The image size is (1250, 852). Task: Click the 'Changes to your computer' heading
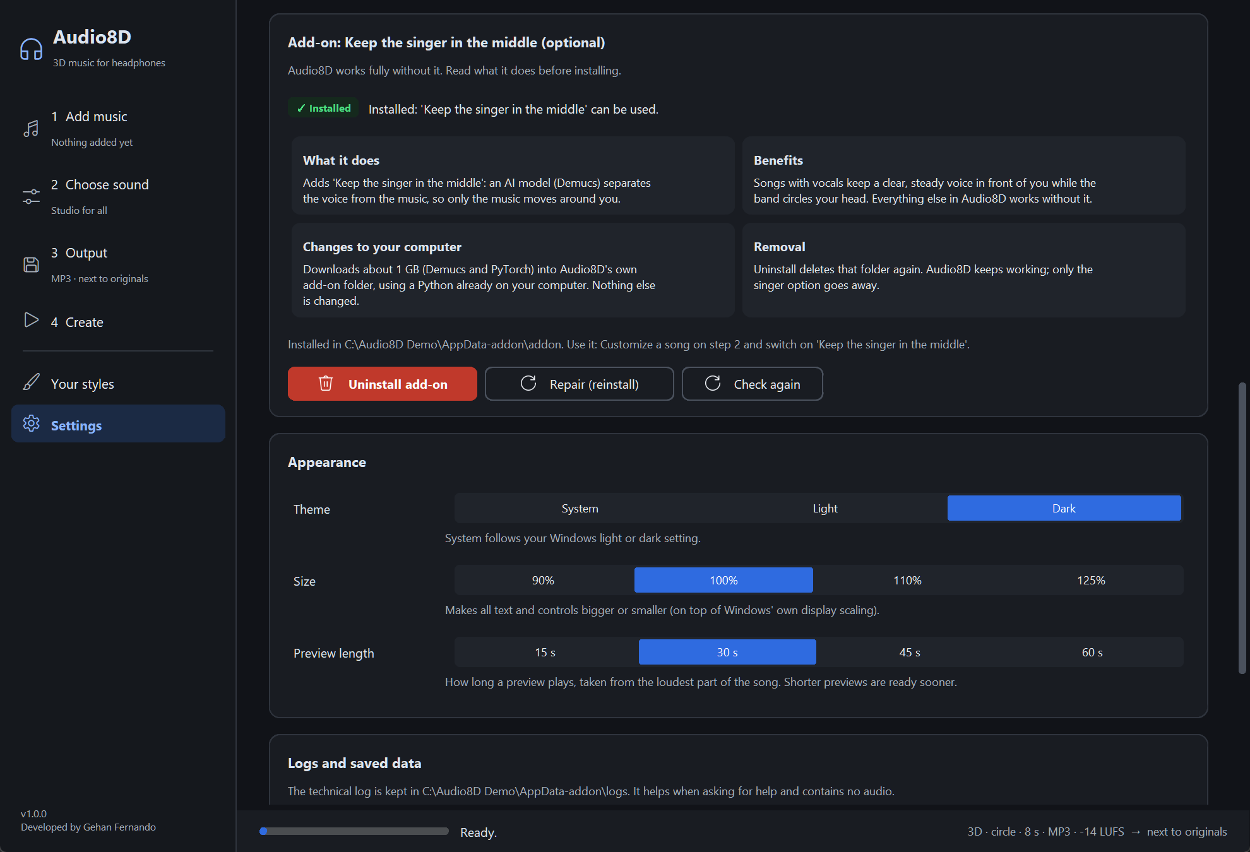point(382,247)
